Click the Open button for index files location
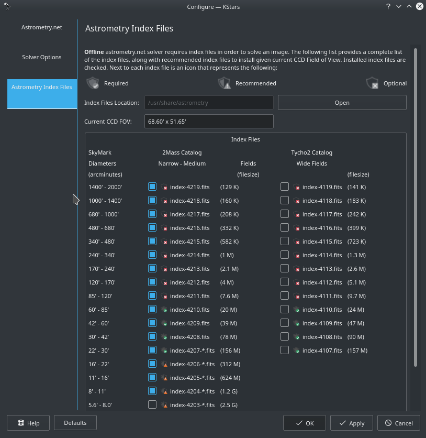The image size is (426, 438). [x=342, y=102]
